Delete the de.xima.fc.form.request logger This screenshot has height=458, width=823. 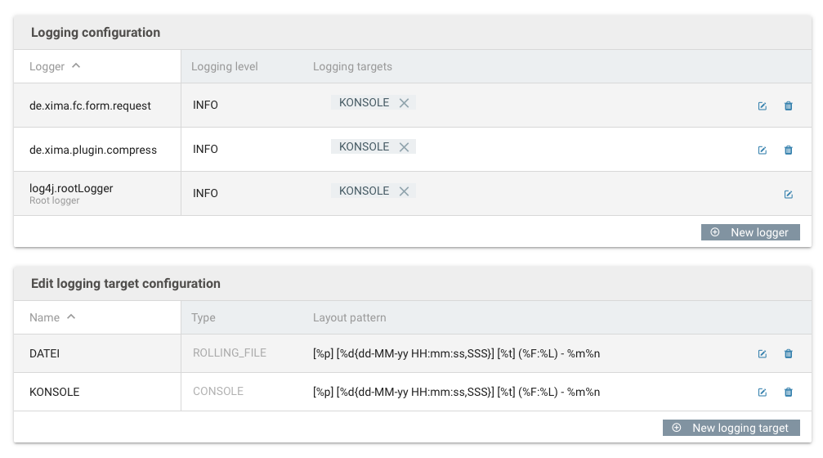pyautogui.click(x=789, y=106)
